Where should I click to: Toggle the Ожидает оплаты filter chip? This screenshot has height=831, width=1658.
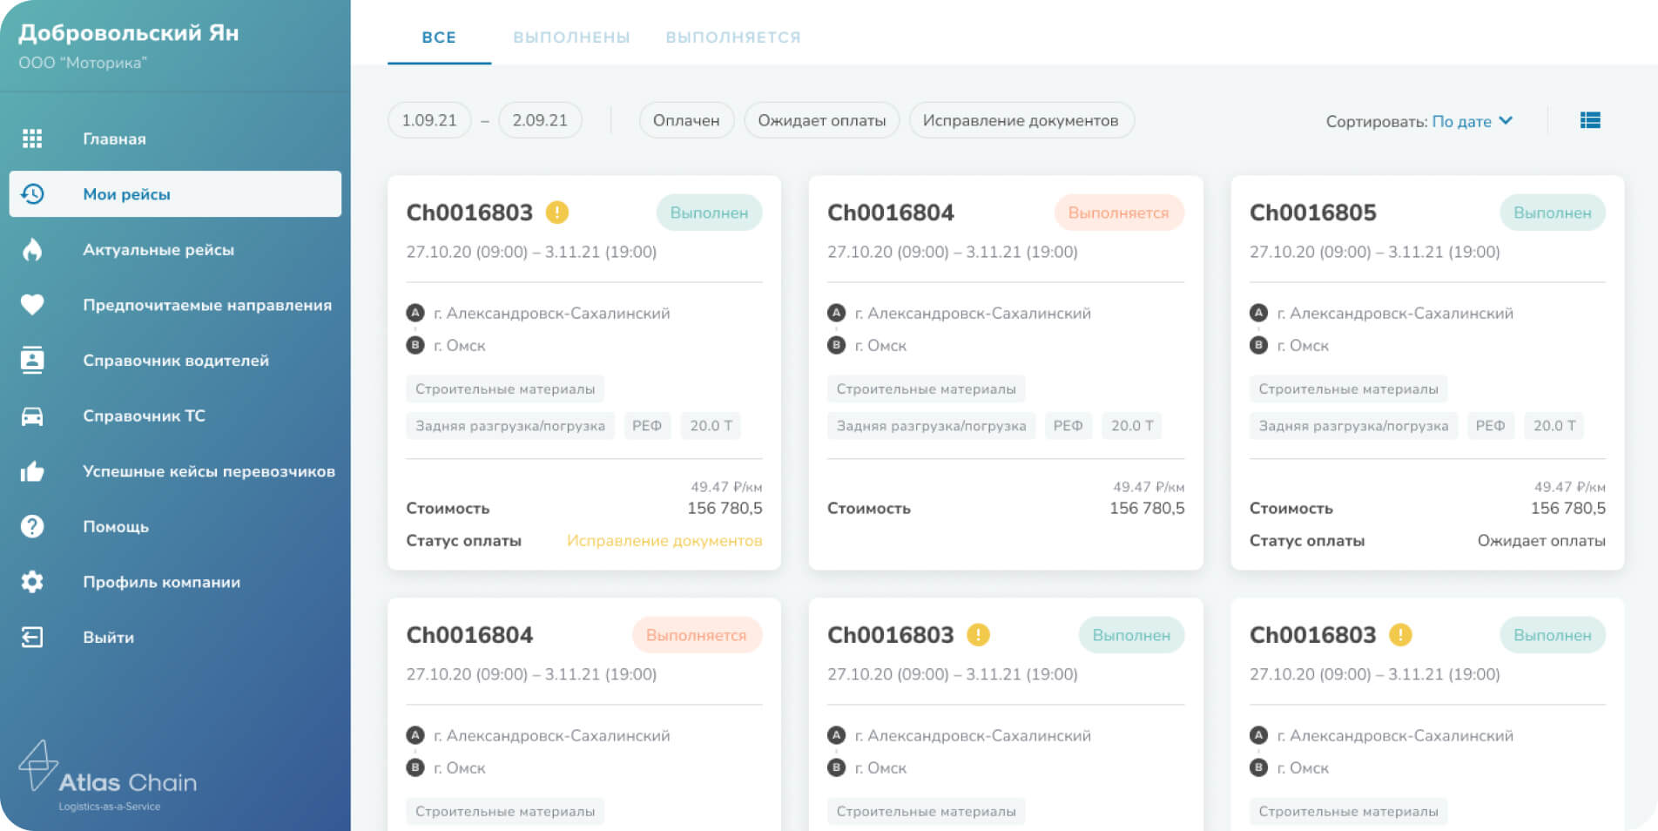[821, 121]
